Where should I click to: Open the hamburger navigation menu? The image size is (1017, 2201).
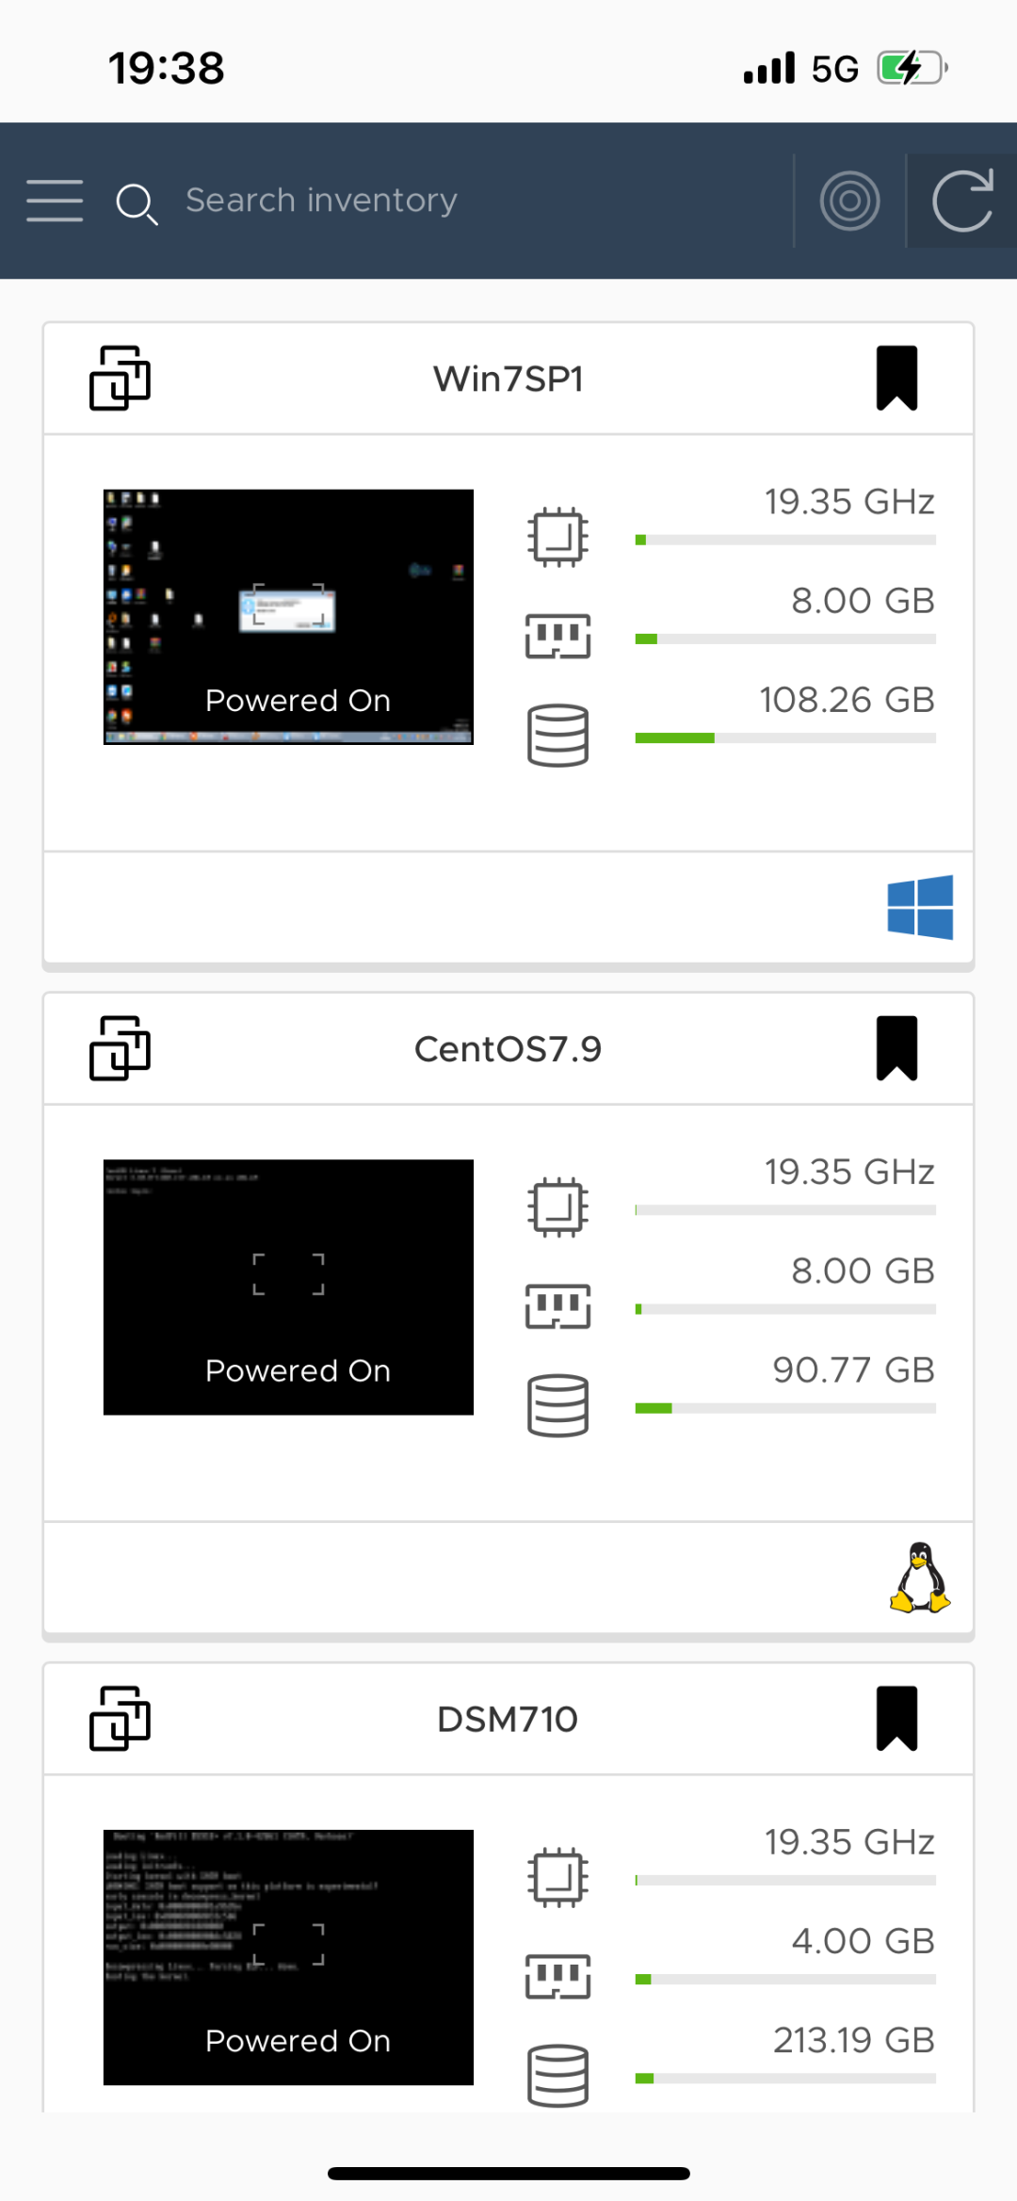coord(55,201)
